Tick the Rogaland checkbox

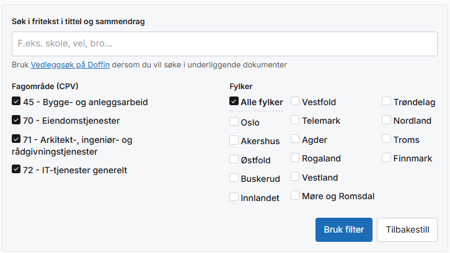point(295,157)
